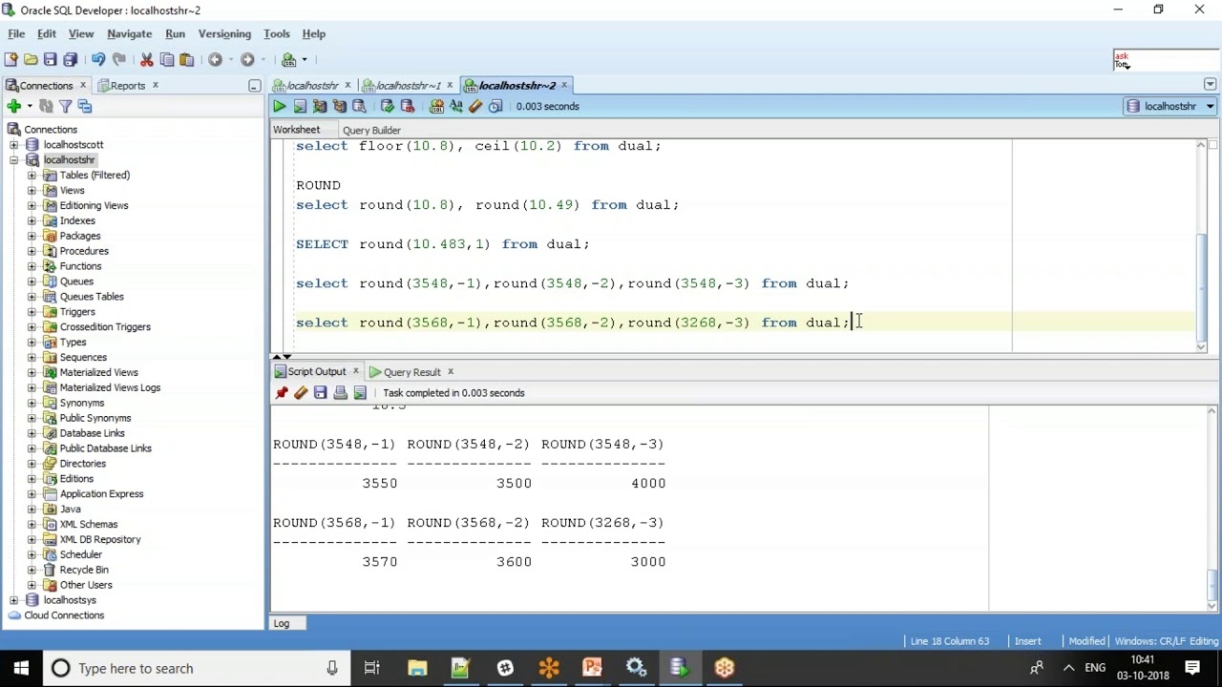Click the Ask search field top right
Viewport: 1222px width, 687px height.
click(x=1165, y=61)
